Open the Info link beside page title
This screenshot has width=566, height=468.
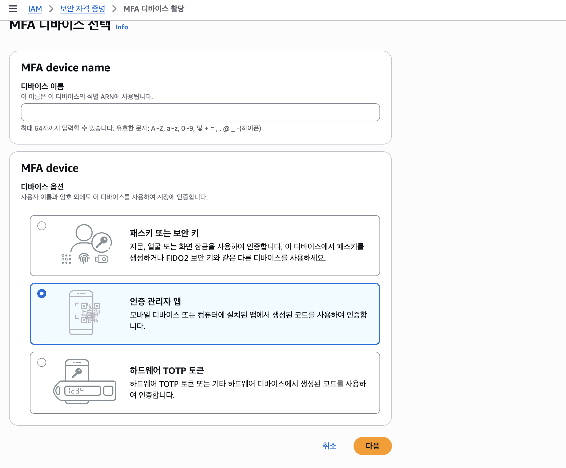pyautogui.click(x=122, y=27)
